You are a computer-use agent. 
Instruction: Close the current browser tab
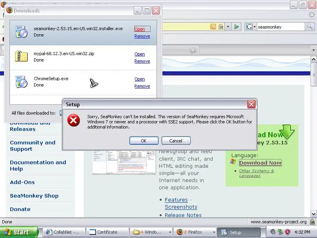[193, 50]
